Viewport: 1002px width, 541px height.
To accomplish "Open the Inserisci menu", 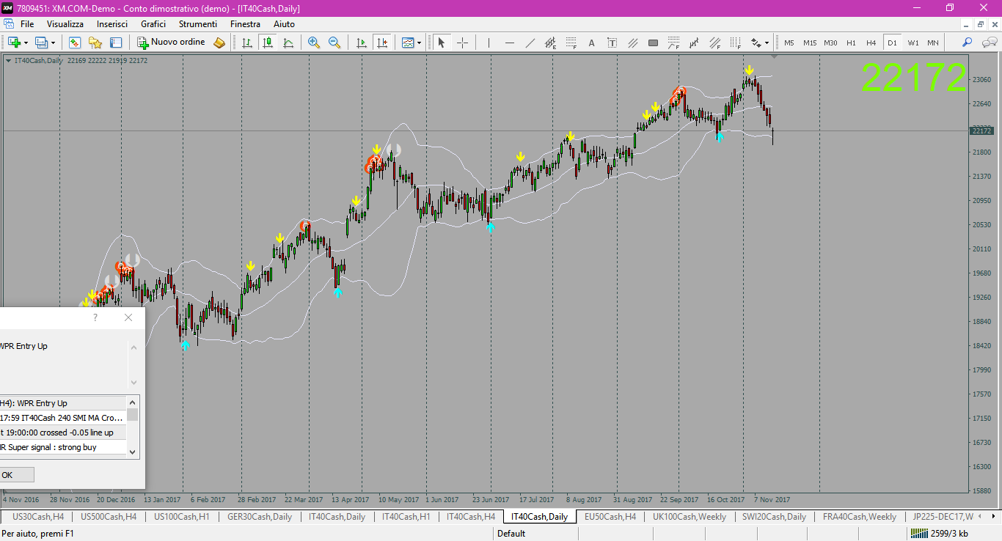I will tap(112, 24).
